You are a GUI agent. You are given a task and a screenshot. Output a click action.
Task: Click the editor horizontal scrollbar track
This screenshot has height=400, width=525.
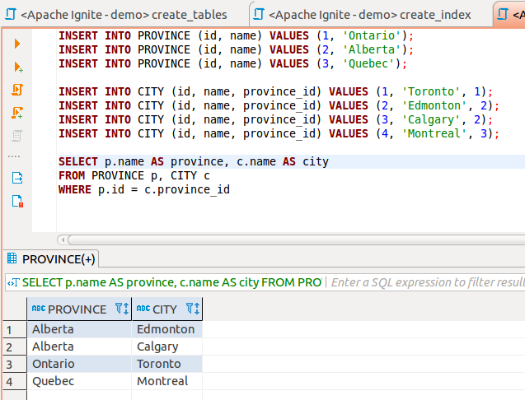[x=297, y=240]
